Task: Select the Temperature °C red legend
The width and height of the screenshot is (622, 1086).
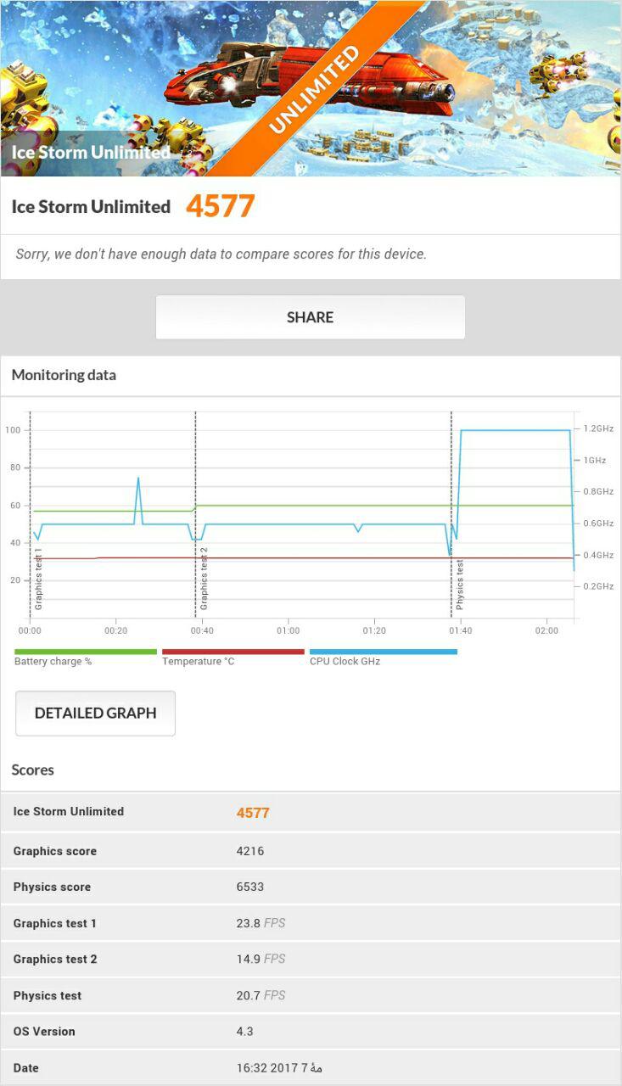Action: coord(233,658)
